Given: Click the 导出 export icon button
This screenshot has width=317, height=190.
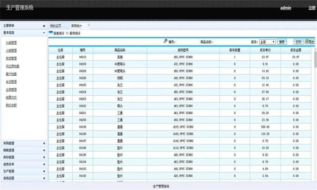Looking at the screenshot, I should pos(310,42).
